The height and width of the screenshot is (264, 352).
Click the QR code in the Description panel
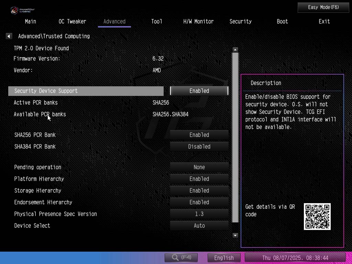coord(317,216)
